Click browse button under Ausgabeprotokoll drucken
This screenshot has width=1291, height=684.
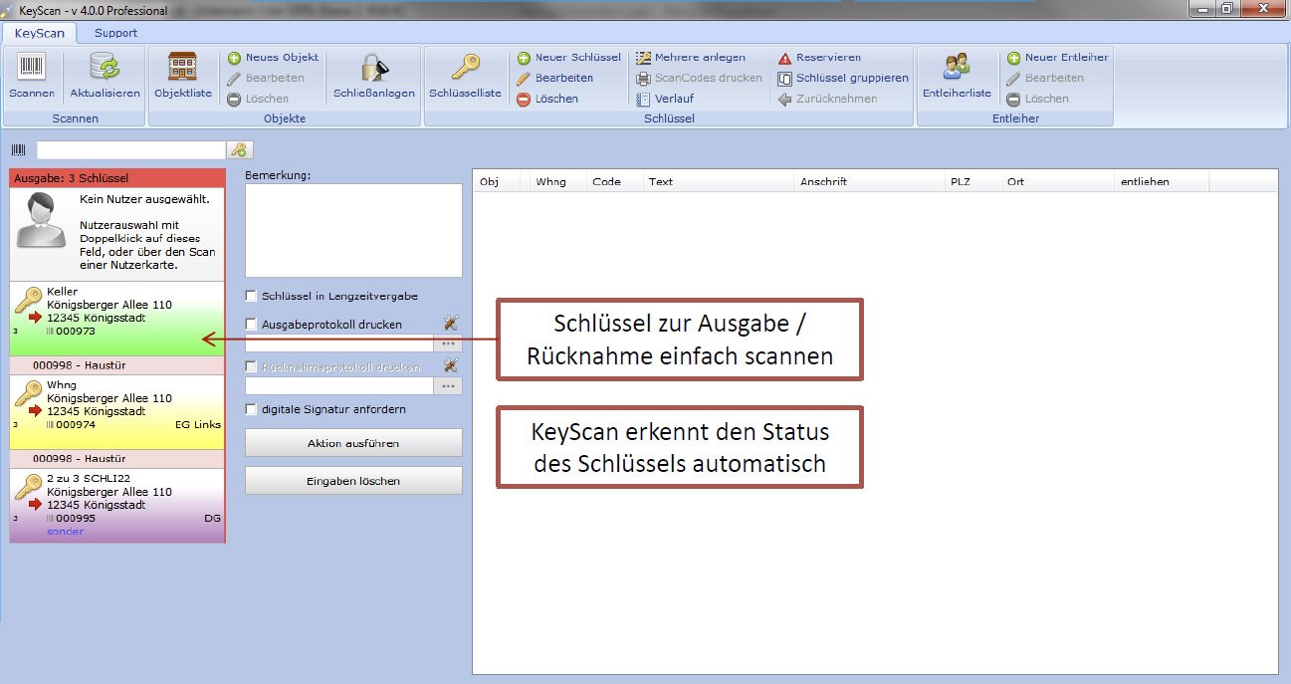point(448,343)
